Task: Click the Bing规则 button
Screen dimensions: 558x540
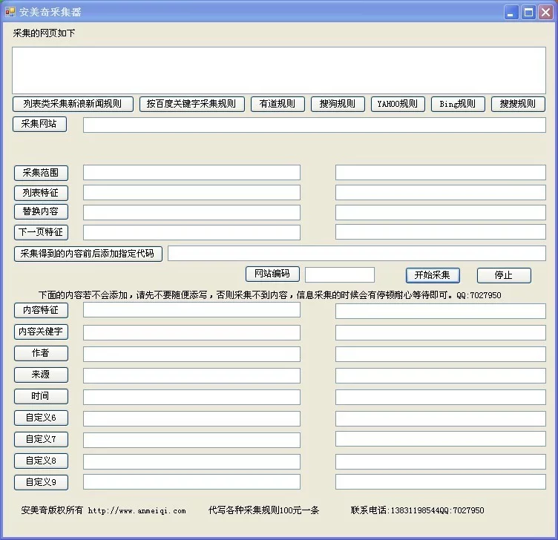Action: click(x=458, y=104)
